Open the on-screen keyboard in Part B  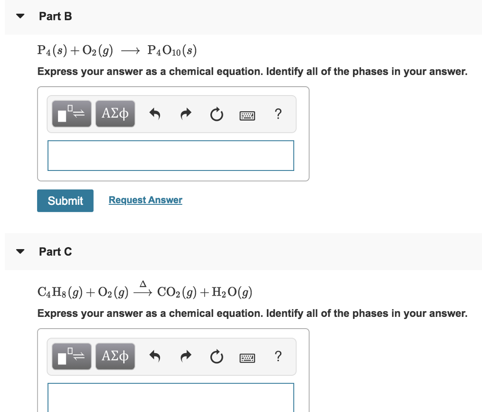[247, 115]
